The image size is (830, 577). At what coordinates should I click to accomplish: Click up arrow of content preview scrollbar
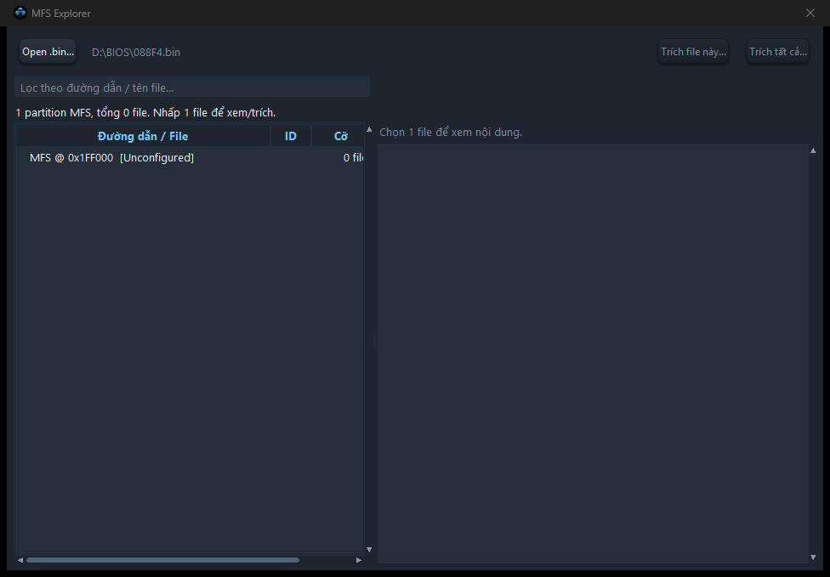coord(813,150)
